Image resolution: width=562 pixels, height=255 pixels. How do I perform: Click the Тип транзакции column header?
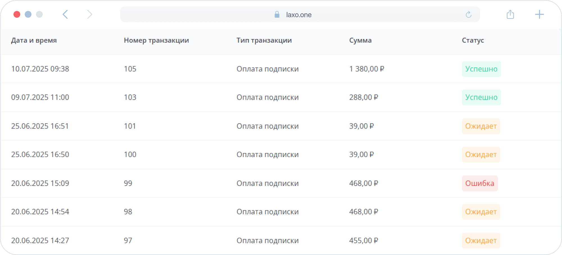[x=264, y=40]
